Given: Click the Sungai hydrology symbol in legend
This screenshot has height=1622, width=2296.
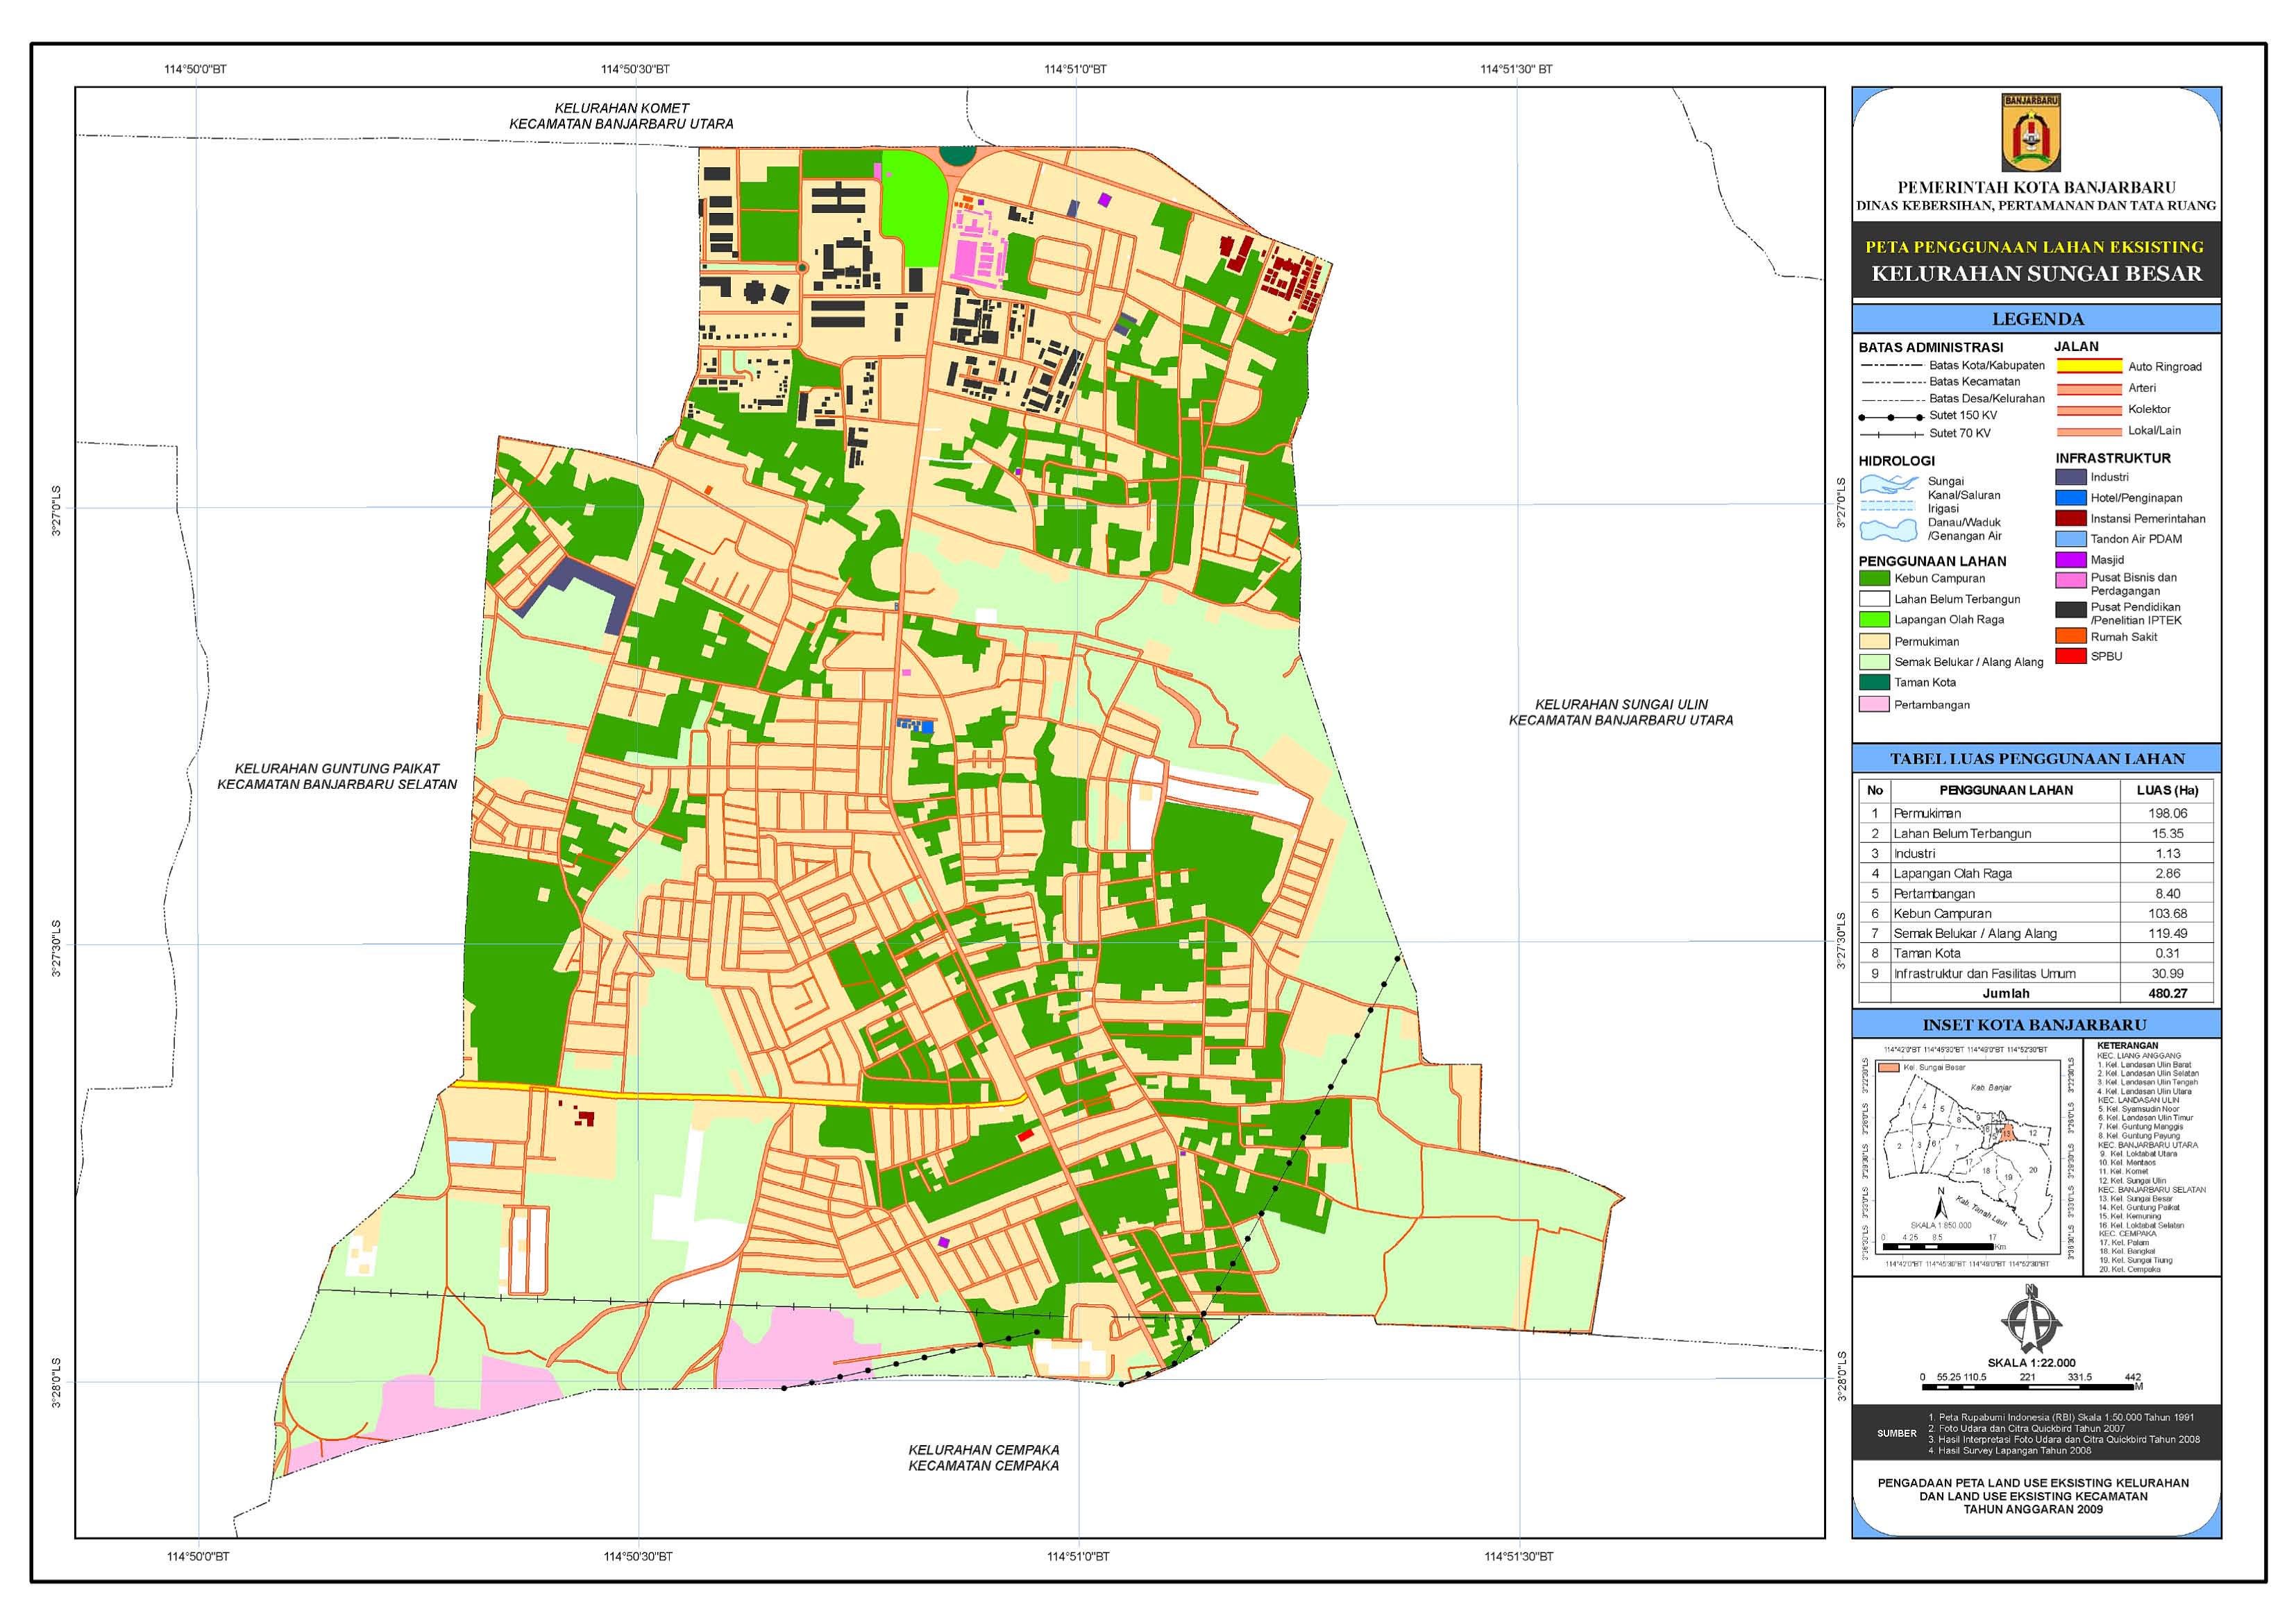Looking at the screenshot, I should [x=1888, y=484].
